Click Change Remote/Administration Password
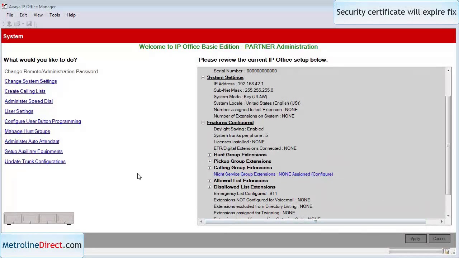This screenshot has height=258, width=459. pyautogui.click(x=51, y=71)
